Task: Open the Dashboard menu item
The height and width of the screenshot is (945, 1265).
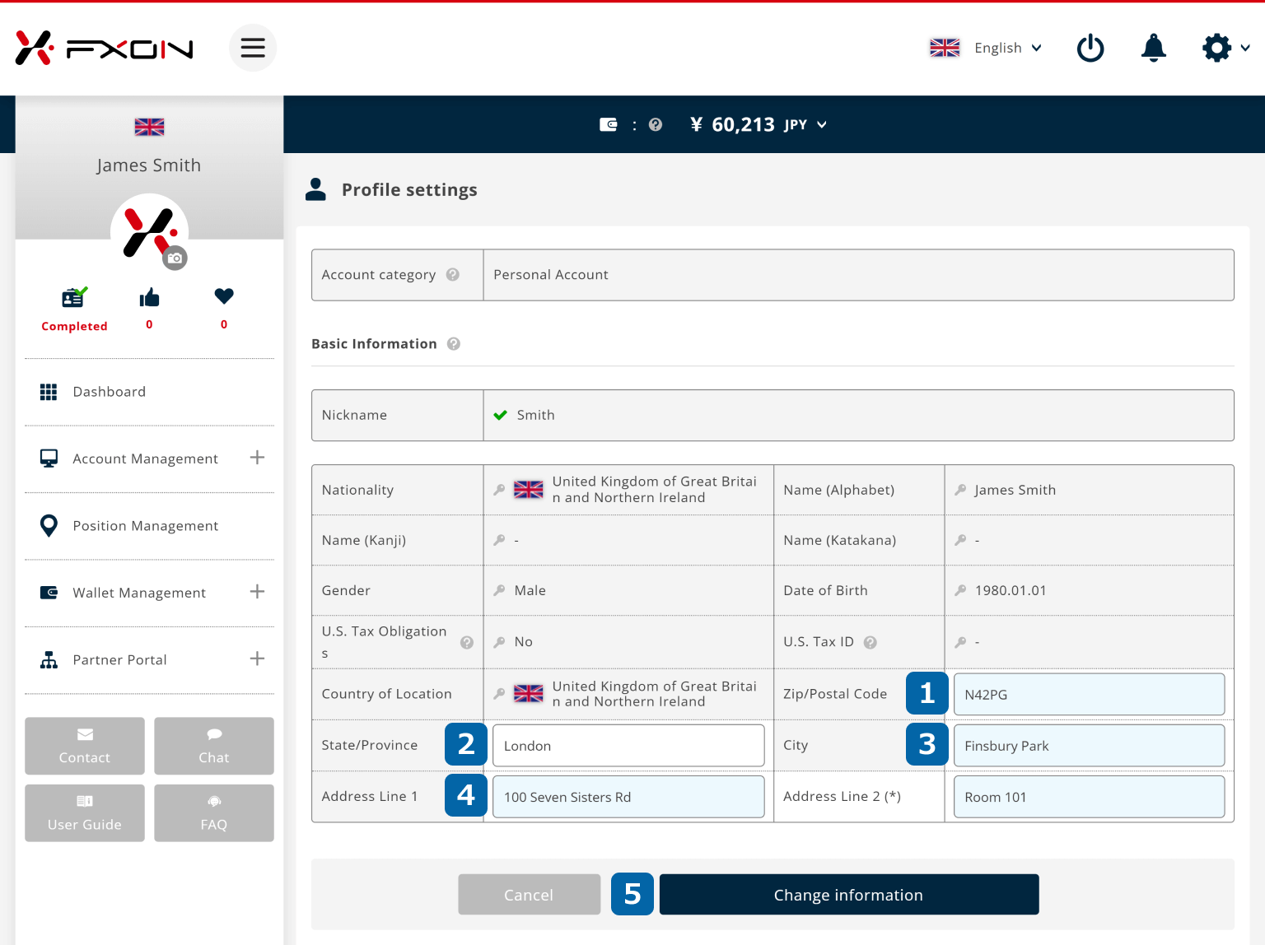Action: (109, 392)
